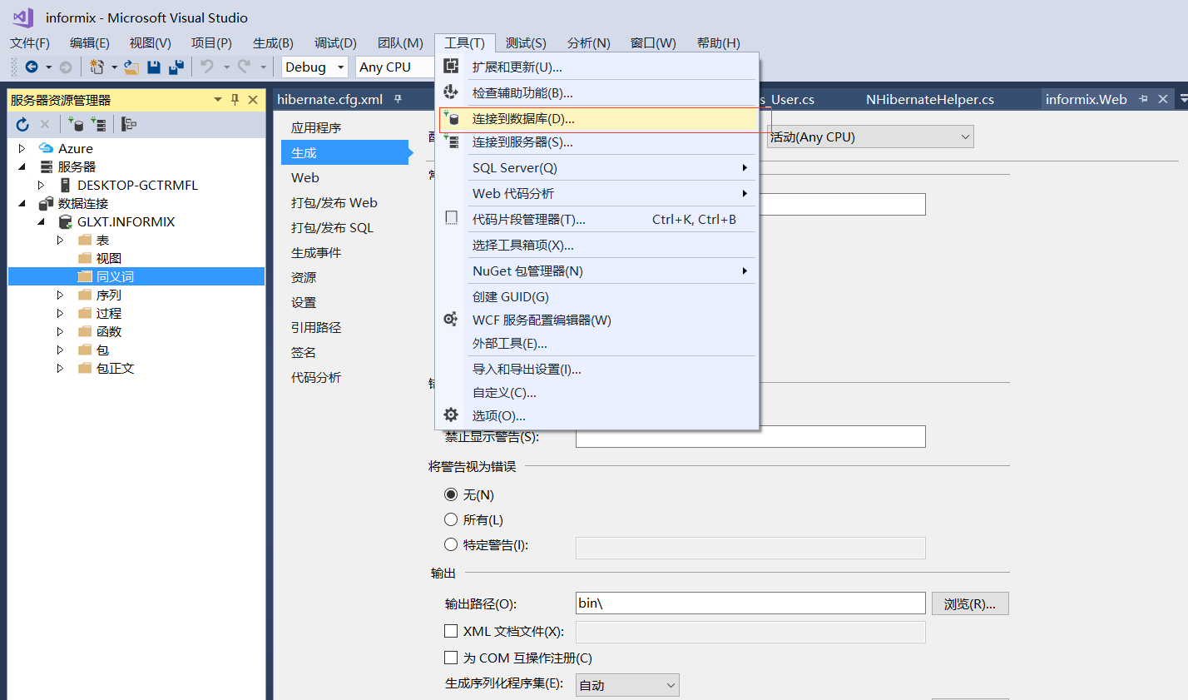Collapse the GLXT.INFORMIX connection node
Viewport: 1188px width, 700px height.
(41, 221)
